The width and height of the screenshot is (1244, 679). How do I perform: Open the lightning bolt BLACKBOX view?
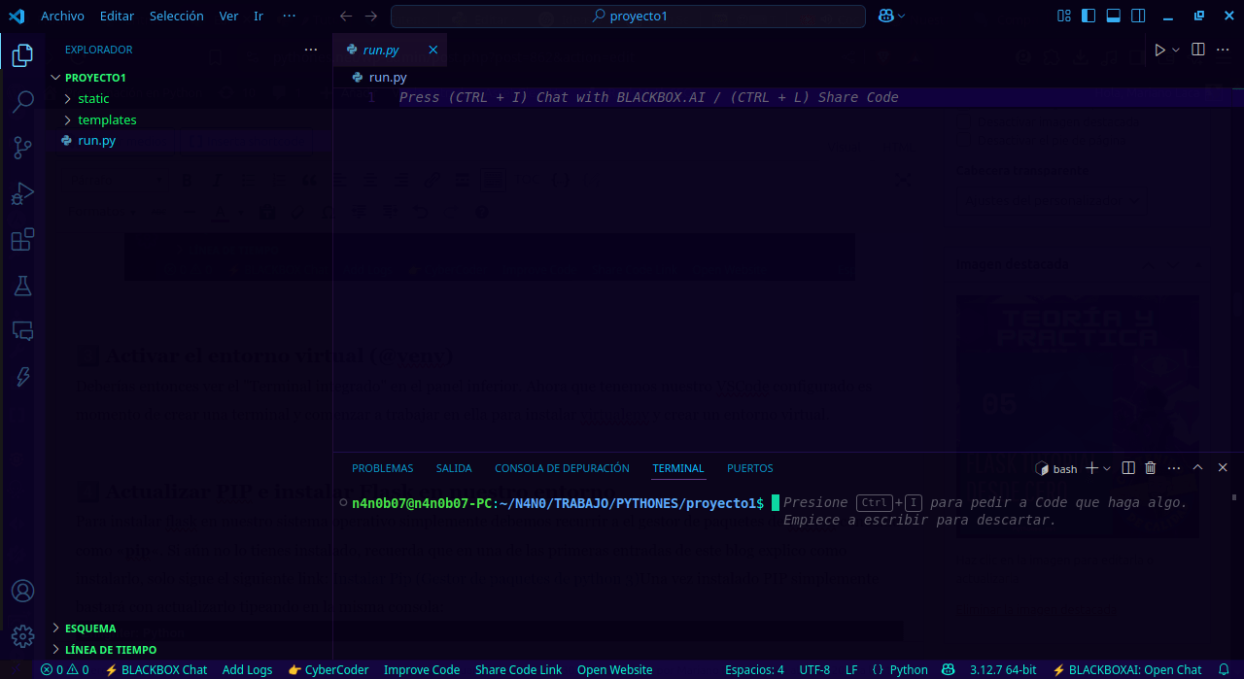(x=22, y=376)
